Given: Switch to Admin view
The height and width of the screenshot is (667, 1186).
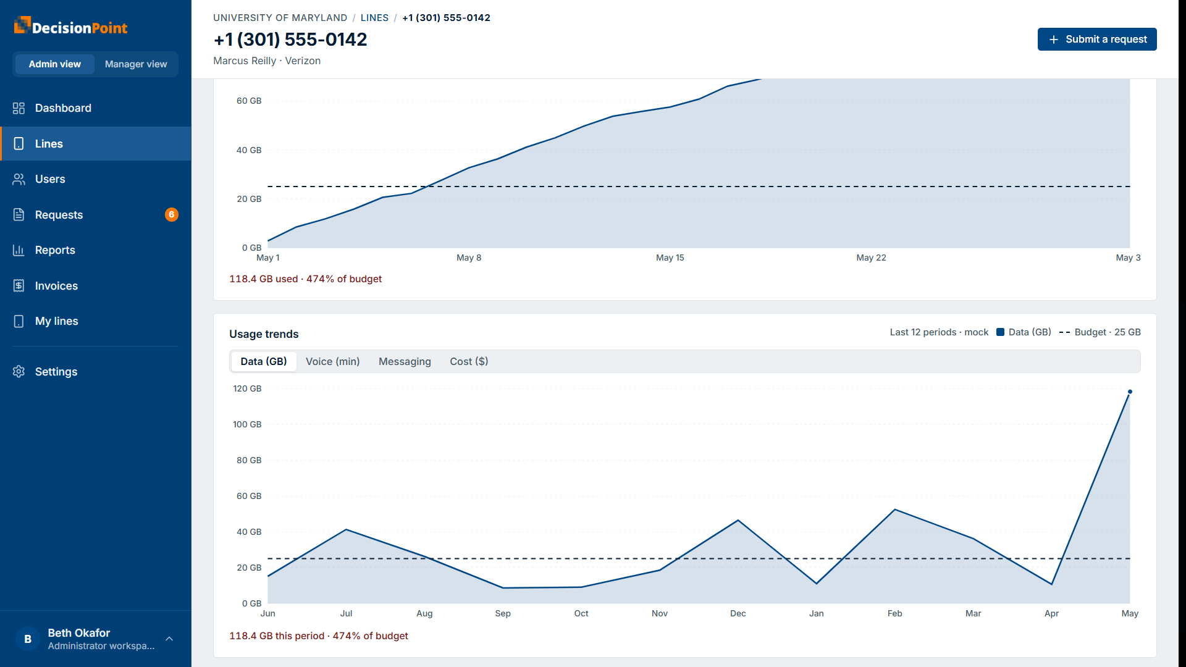Looking at the screenshot, I should coord(54,64).
